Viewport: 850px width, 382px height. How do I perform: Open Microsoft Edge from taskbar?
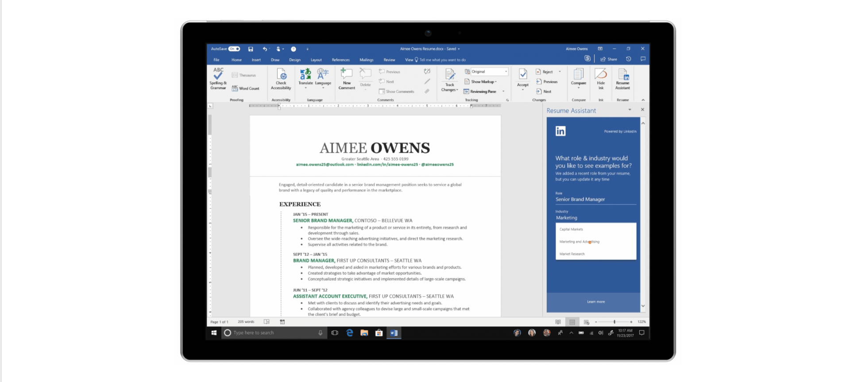(x=350, y=333)
